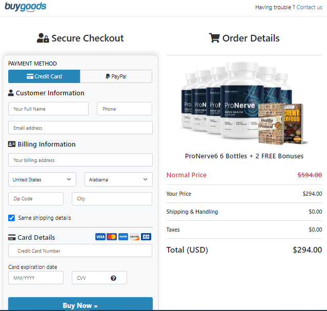Viewport: 327px width, 311px height.
Task: Open the United States country dropdown
Action: coord(42,179)
